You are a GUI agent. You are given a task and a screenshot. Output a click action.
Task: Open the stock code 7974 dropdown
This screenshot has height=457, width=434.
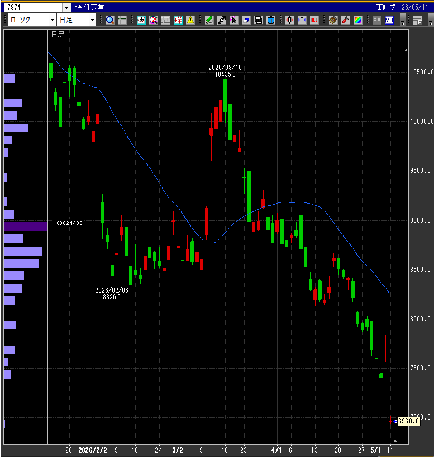66,7
